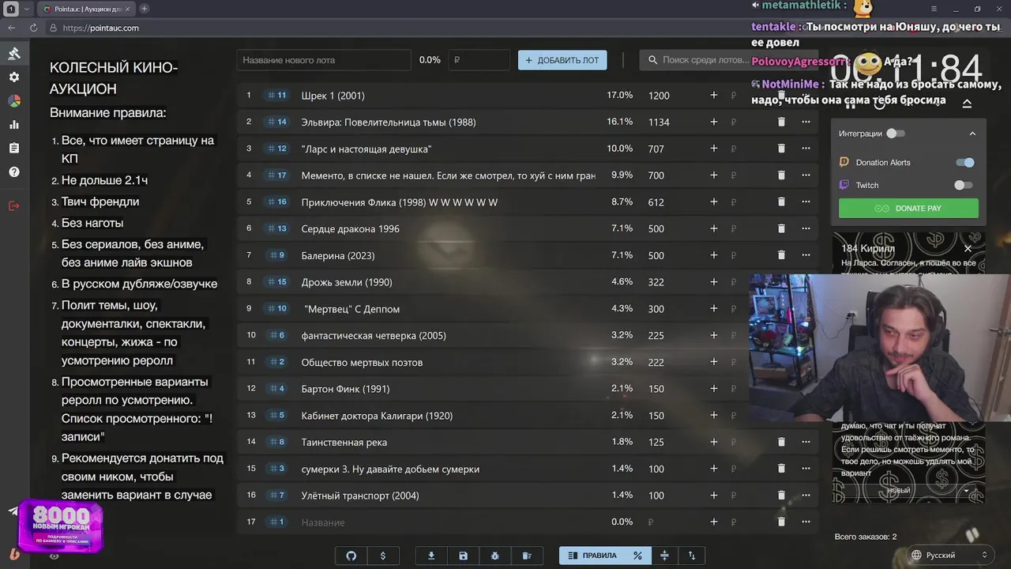Open the colored wheel page in sidebar
Image resolution: width=1011 pixels, height=569 pixels.
pyautogui.click(x=14, y=101)
